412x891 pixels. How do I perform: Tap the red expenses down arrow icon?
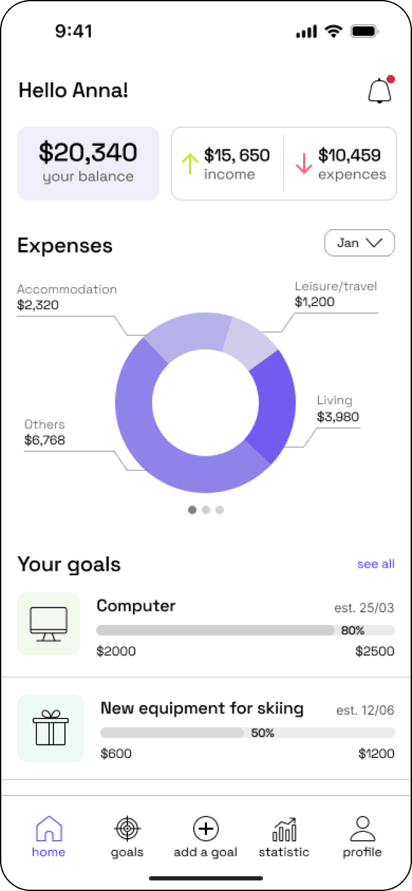[x=304, y=164]
